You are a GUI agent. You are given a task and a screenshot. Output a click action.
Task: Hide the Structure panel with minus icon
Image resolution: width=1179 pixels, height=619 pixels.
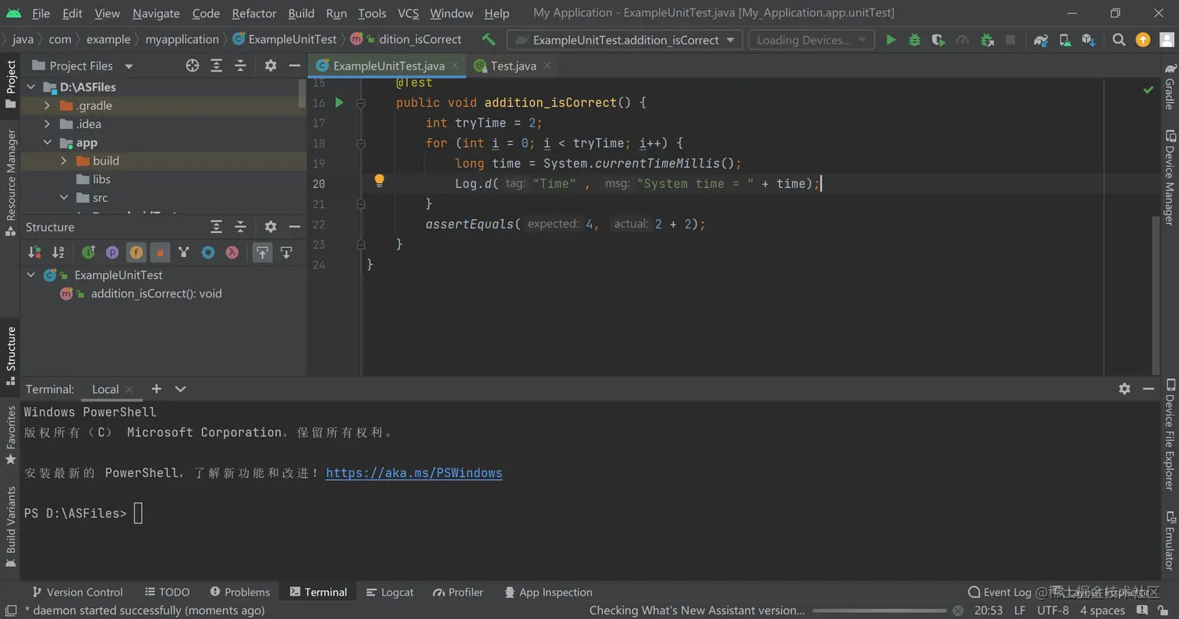coord(294,227)
